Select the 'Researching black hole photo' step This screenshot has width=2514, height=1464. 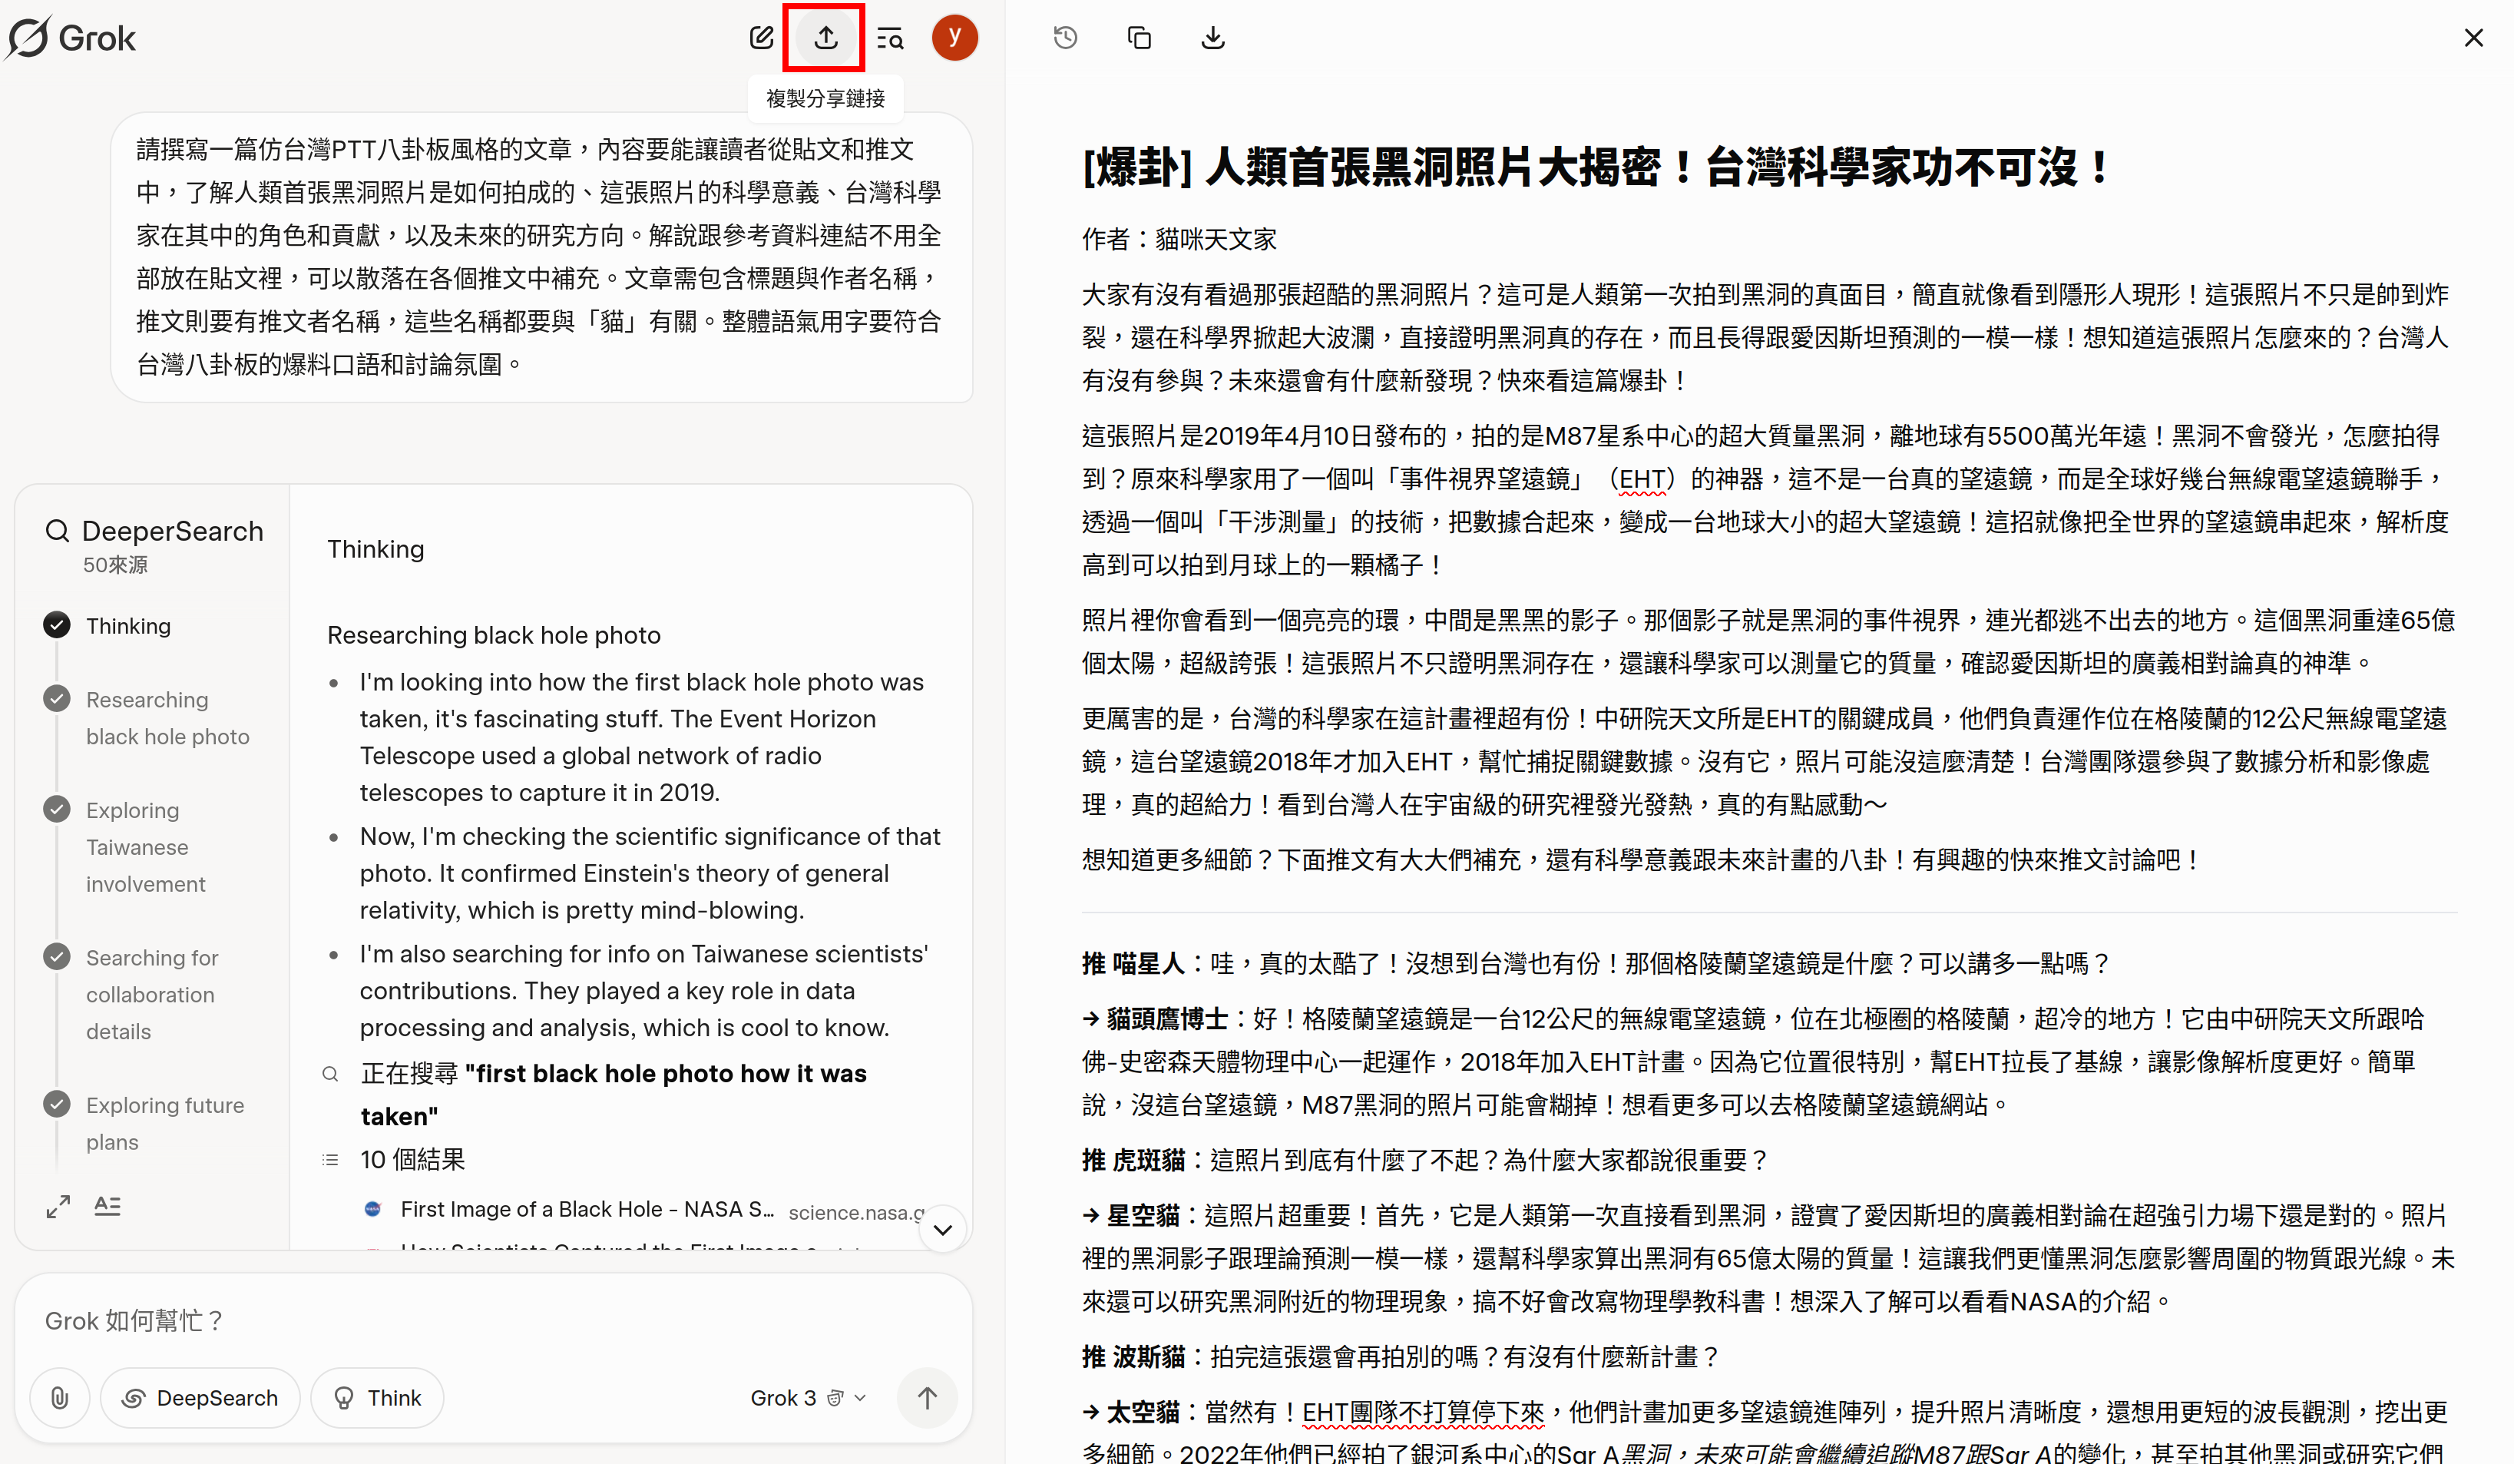[x=167, y=717]
